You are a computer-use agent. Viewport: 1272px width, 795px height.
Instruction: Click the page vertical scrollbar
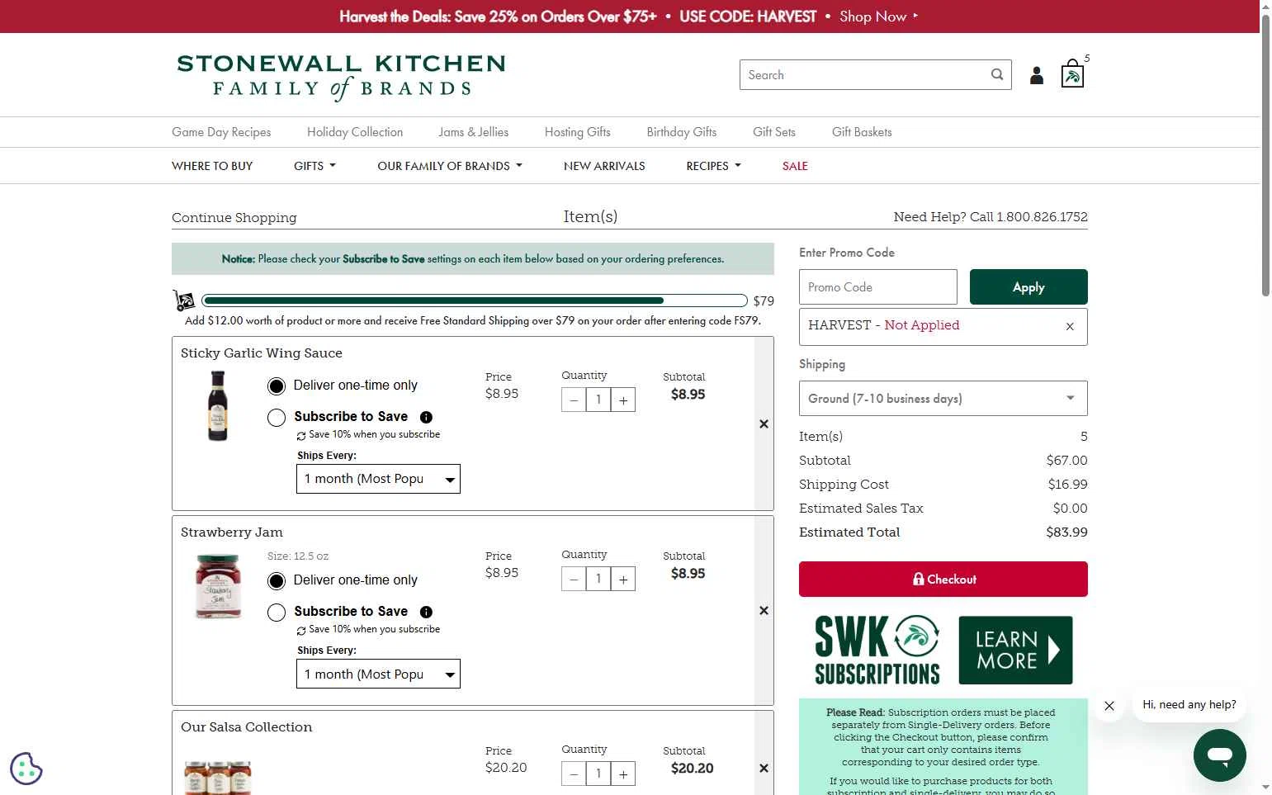tap(1265, 157)
